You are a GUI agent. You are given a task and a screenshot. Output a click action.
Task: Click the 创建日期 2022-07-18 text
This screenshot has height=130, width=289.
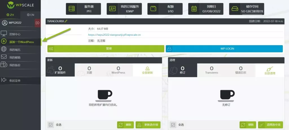(x=266, y=21)
